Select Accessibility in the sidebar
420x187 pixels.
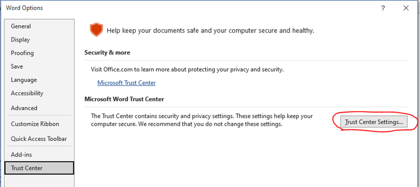pos(27,93)
